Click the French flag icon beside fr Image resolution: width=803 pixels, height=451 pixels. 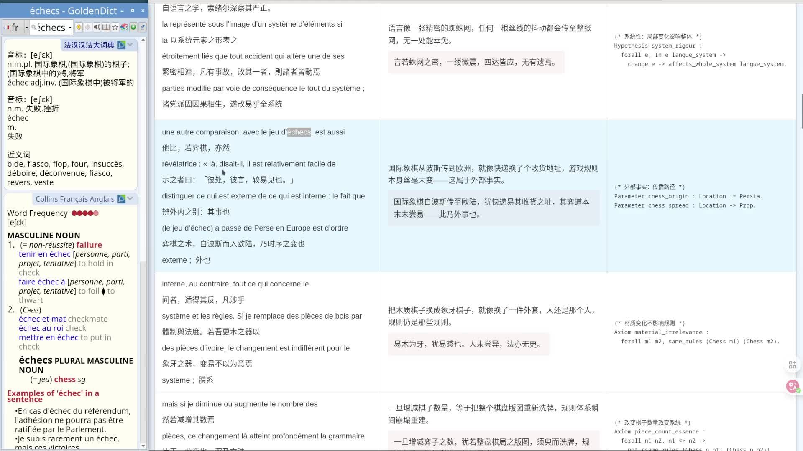pos(6,28)
